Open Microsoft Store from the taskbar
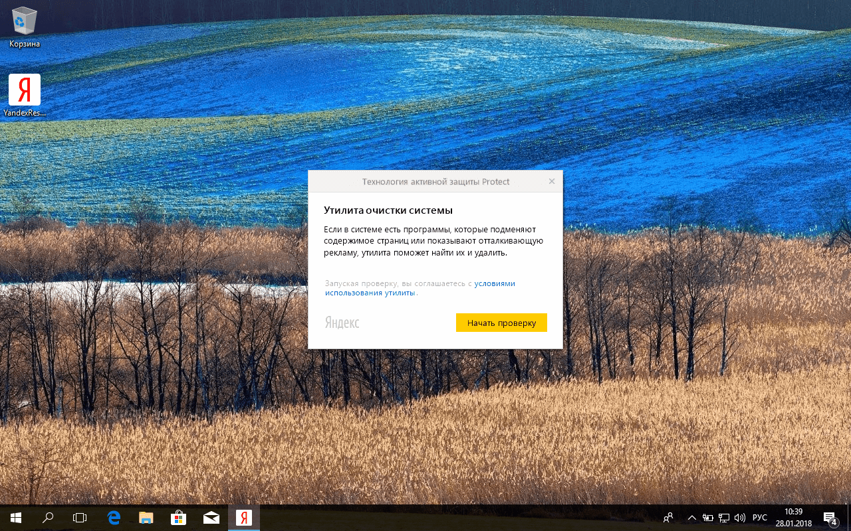 (x=179, y=518)
